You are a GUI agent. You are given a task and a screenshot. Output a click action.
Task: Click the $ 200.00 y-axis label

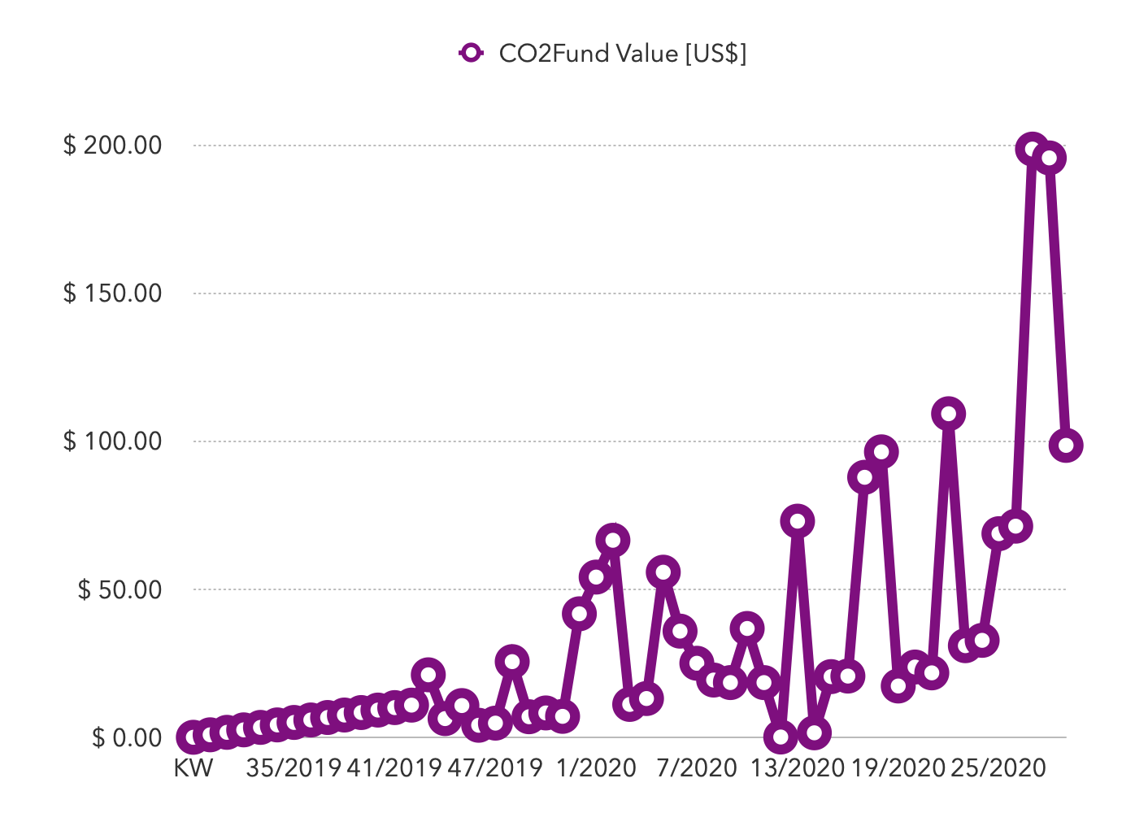click(113, 146)
